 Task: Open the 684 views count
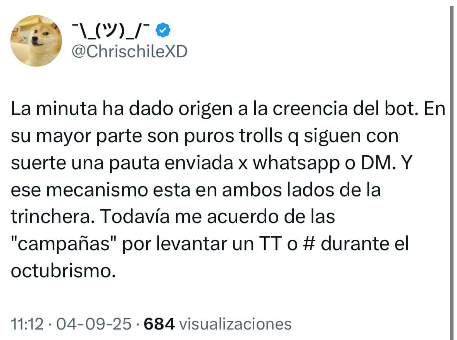[x=159, y=324]
